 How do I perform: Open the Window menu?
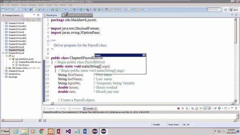63,5
